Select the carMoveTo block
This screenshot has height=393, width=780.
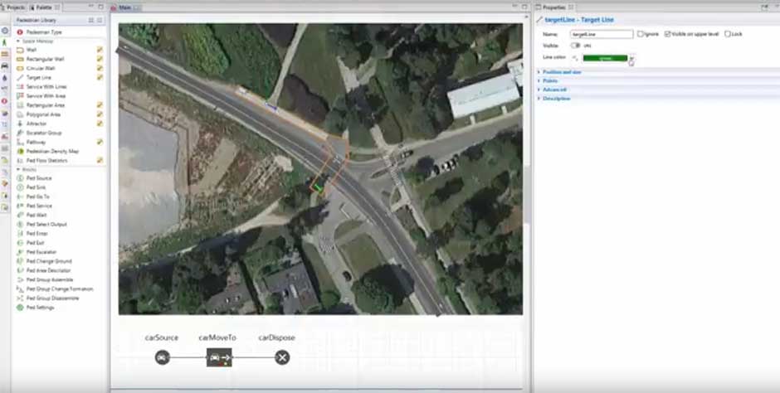pyautogui.click(x=219, y=357)
